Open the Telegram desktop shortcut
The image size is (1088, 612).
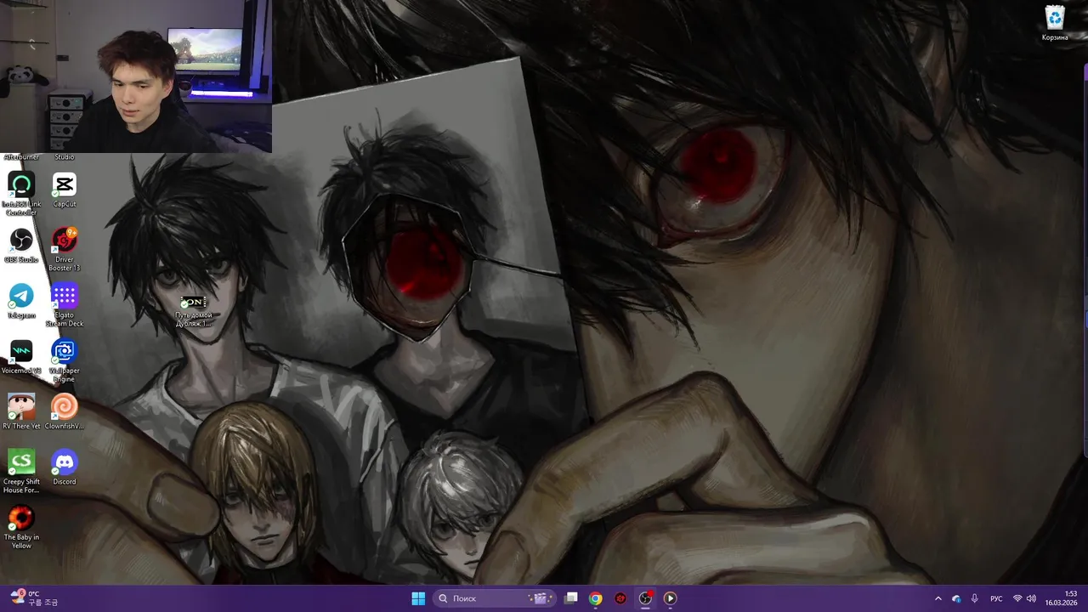coord(21,301)
